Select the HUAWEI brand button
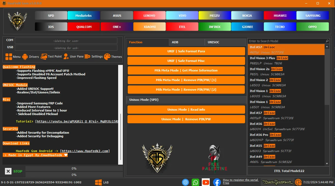335x186 pixels. coord(280,16)
